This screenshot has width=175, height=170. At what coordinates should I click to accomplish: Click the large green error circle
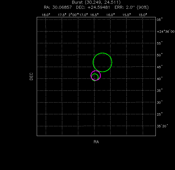point(102,62)
